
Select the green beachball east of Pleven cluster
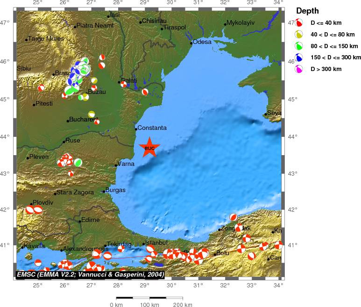[78, 162]
